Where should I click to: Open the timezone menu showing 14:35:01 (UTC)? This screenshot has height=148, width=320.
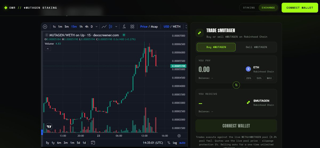coord(153,143)
